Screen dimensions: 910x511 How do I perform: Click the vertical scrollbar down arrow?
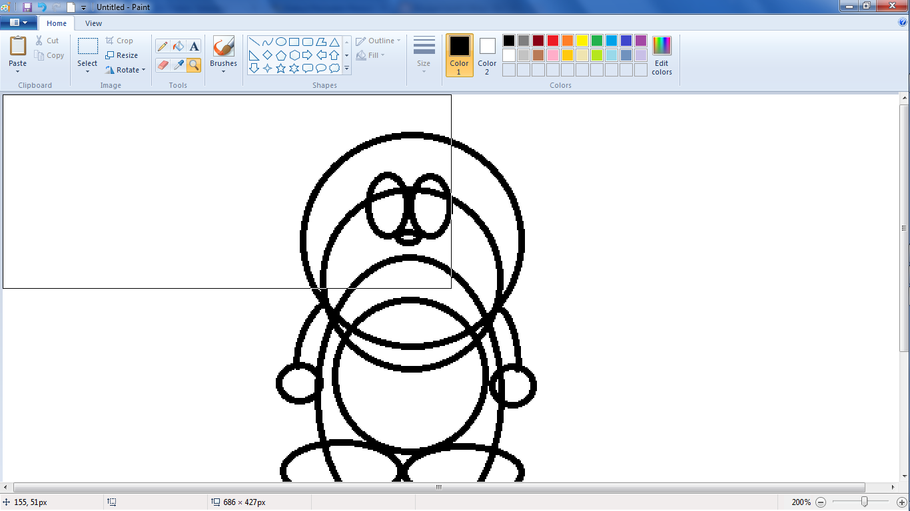[x=904, y=477]
